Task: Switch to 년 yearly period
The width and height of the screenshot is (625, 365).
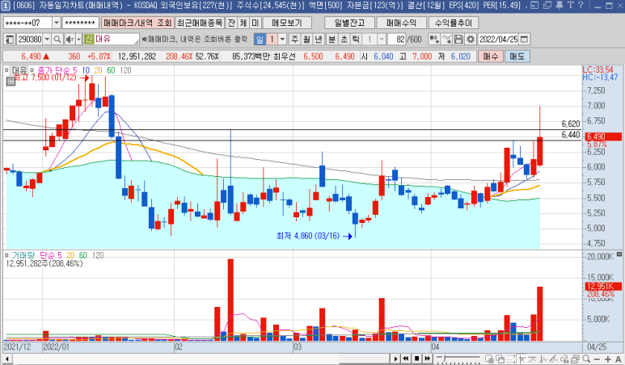Action: click(319, 39)
